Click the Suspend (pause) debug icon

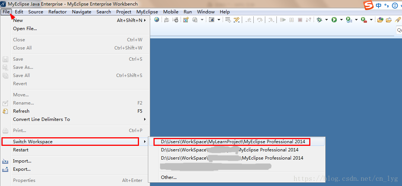(291, 20)
